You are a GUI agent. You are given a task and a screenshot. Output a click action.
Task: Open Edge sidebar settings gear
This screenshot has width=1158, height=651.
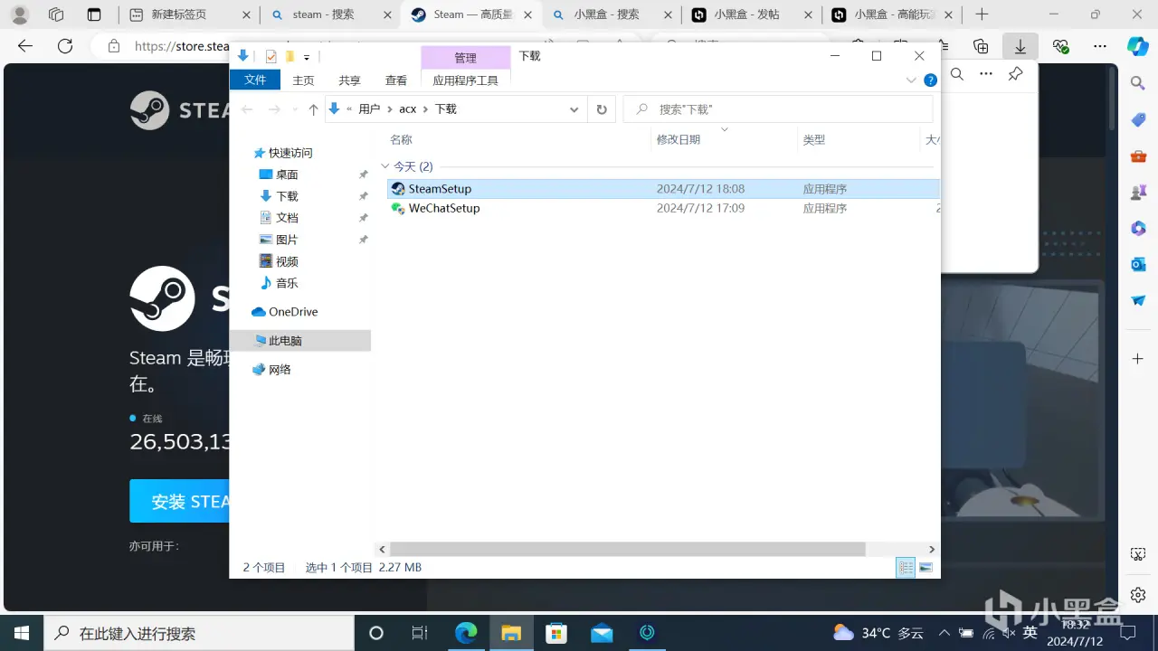click(1138, 594)
